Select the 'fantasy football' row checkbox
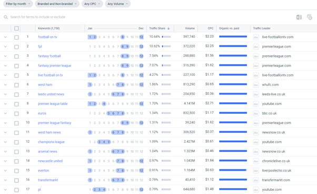This screenshot has height=194, width=317. click(16, 56)
